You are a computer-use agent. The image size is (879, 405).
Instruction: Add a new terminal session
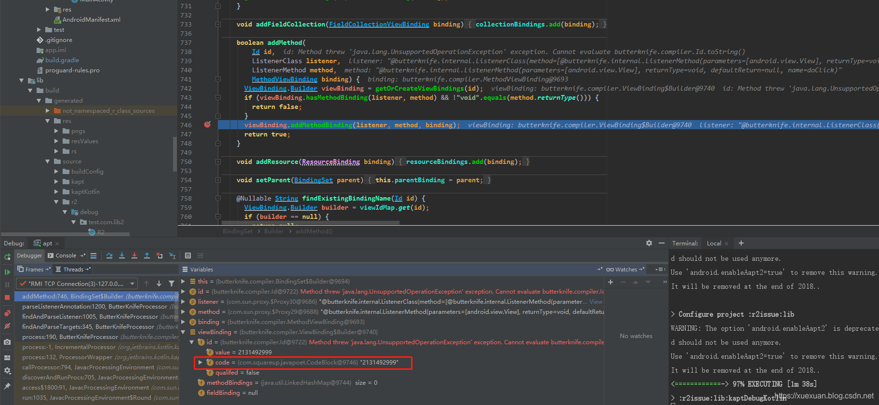741,243
